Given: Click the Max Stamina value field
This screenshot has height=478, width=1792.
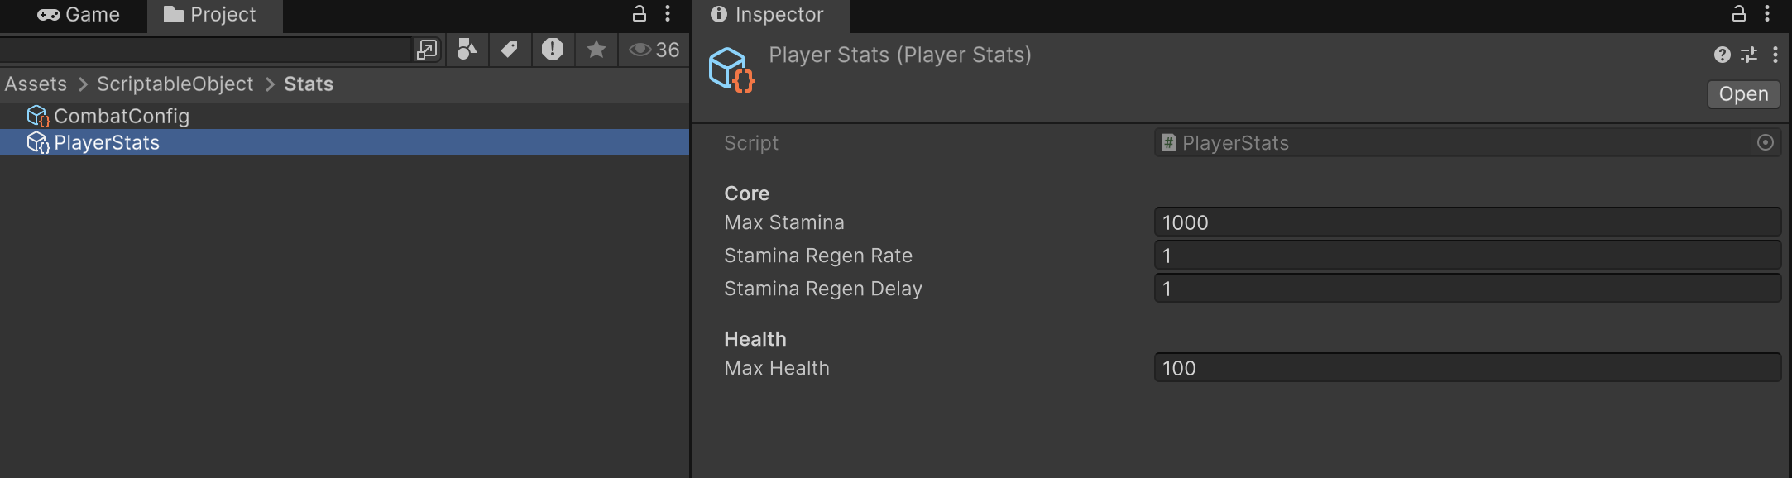Looking at the screenshot, I should coord(1466,222).
